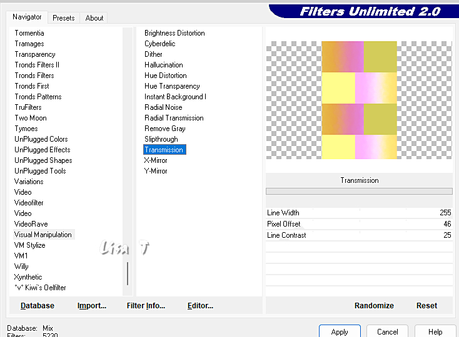459x337 pixels.
Task: Select Xynthetic category
Action: (x=28, y=277)
